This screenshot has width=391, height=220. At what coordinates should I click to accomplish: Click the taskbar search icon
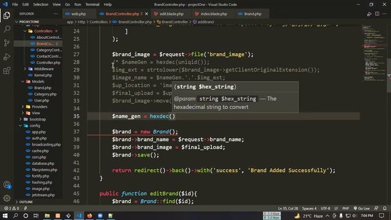click(x=15, y=216)
